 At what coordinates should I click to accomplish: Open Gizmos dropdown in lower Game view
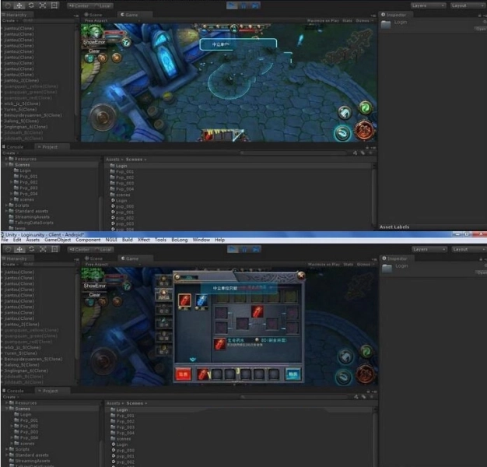(365, 265)
